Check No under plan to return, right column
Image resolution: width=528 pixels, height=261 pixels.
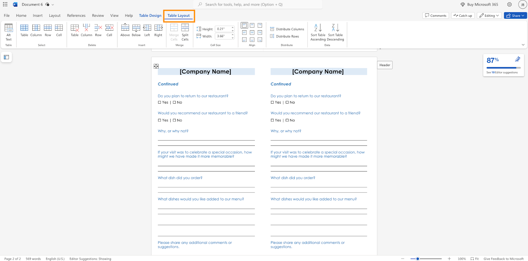pos(287,102)
